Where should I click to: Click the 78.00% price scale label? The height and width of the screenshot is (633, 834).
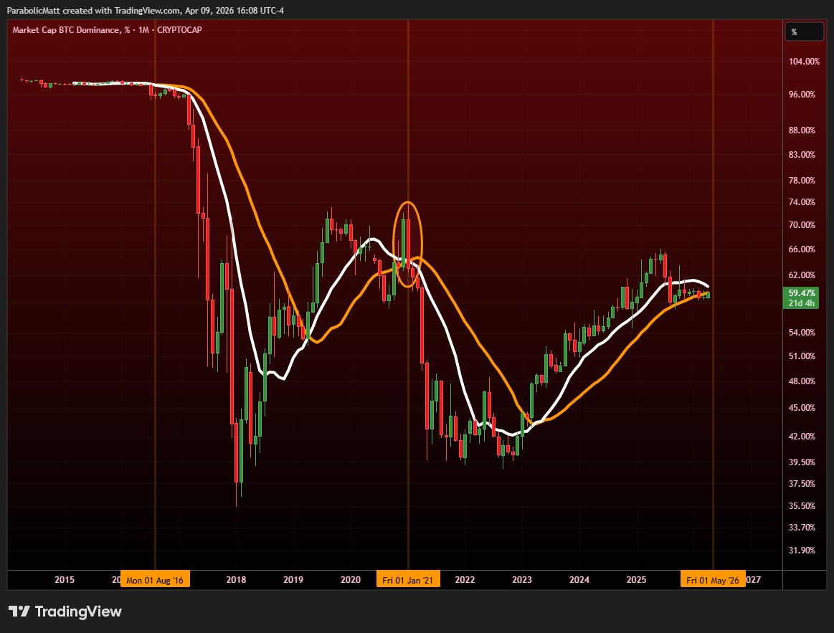(x=802, y=181)
